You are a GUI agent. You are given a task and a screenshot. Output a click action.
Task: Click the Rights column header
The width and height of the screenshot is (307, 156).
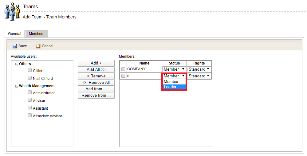pos(199,63)
